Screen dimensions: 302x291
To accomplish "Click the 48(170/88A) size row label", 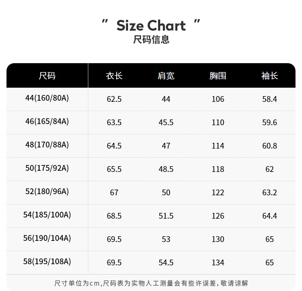I will point(47,145).
